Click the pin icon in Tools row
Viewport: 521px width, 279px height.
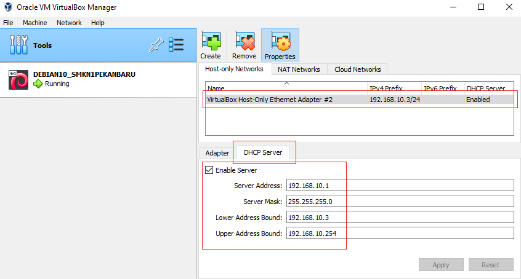(x=156, y=45)
